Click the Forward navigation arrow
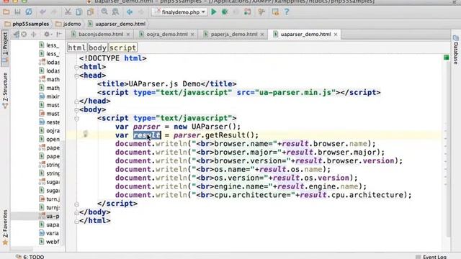 coord(141,12)
